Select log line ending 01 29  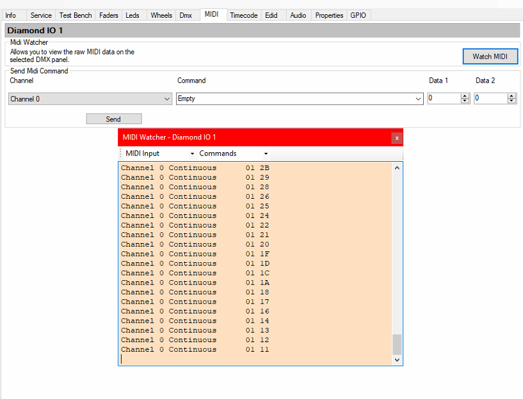(195, 178)
